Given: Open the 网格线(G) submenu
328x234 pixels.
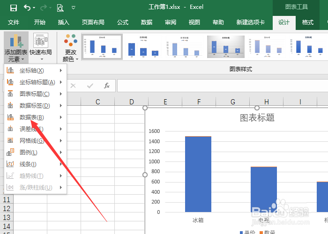Looking at the screenshot, I should tap(35, 141).
